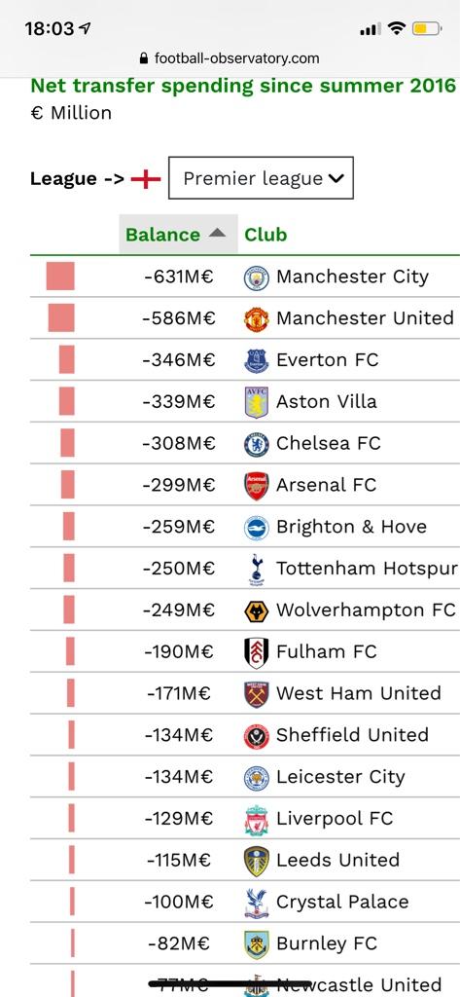
Task: Click the Fulham FC club crest
Action: coord(256,652)
